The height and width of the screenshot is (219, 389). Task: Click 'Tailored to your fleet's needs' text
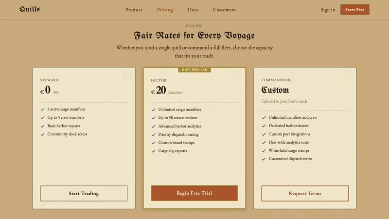click(x=284, y=101)
